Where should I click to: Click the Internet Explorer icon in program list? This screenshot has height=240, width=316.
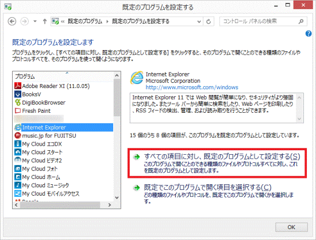point(18,127)
